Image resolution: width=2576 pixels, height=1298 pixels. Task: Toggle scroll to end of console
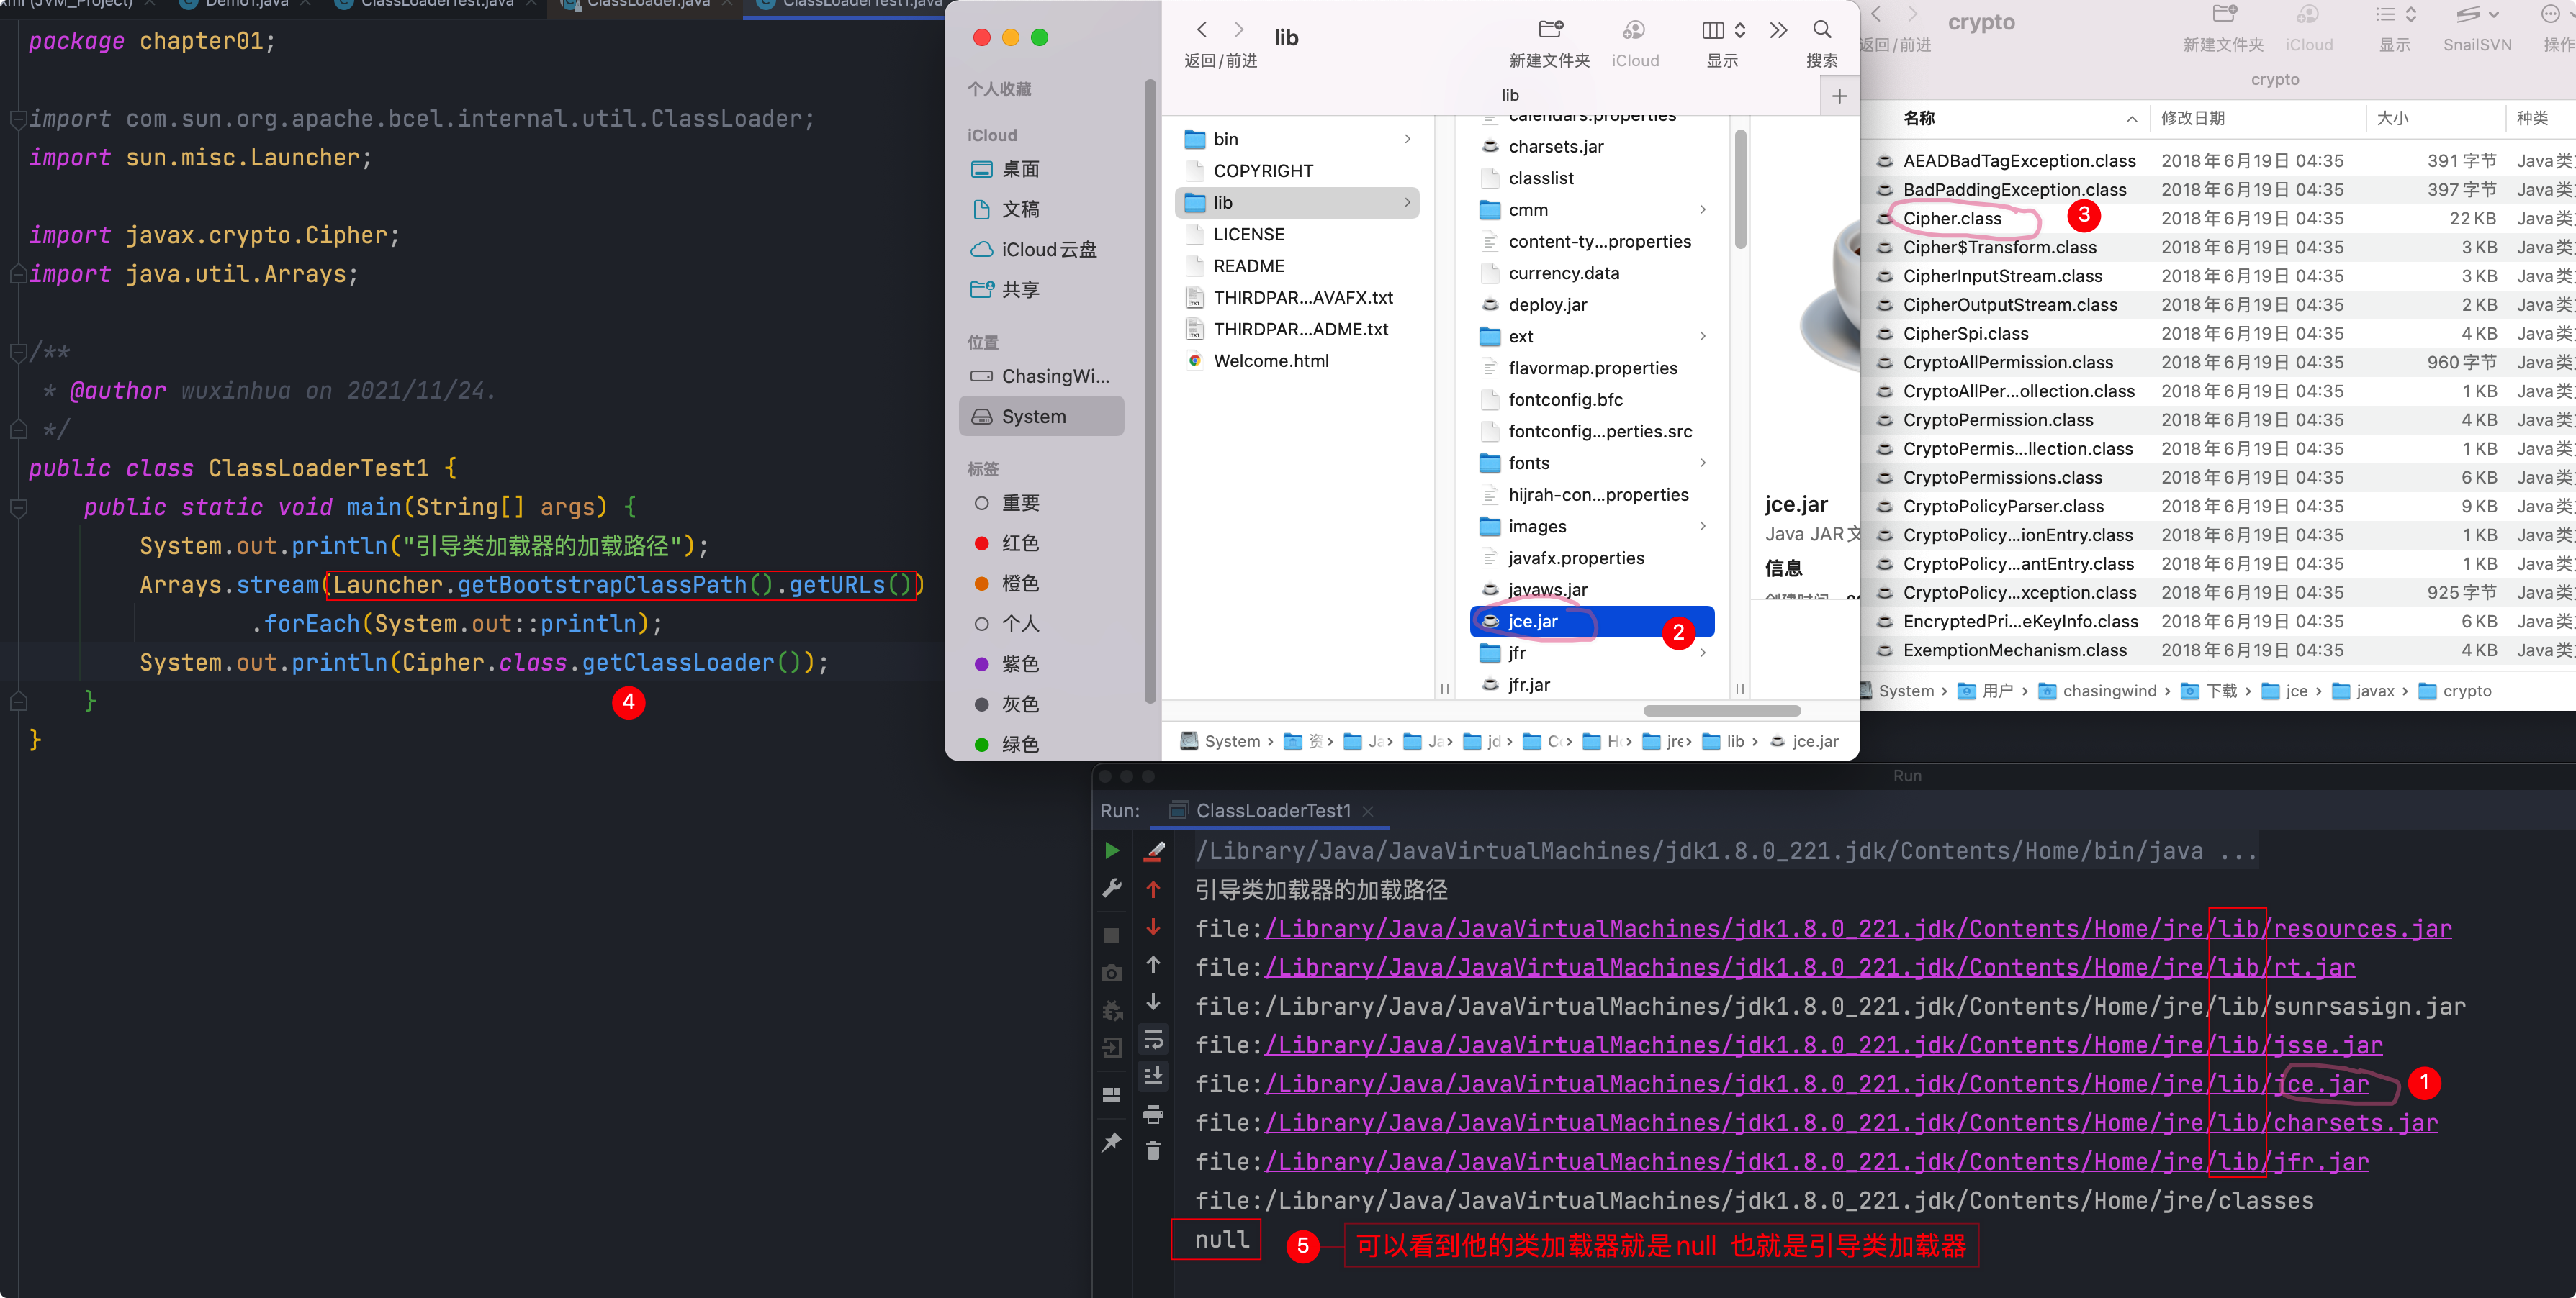pyautogui.click(x=1153, y=1076)
